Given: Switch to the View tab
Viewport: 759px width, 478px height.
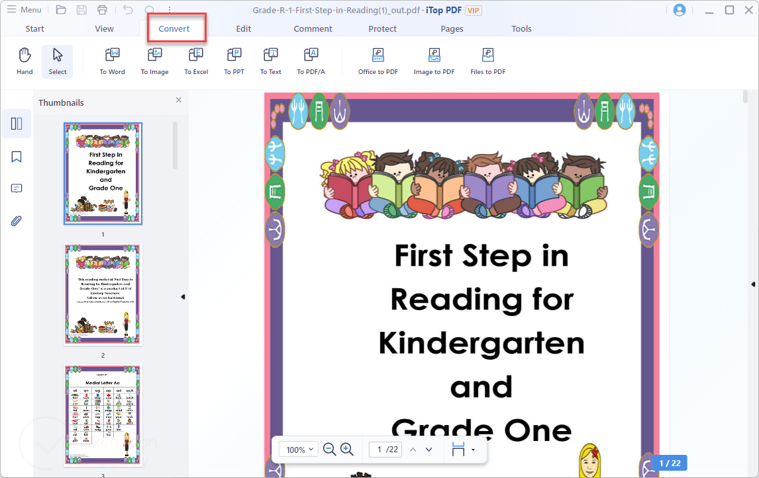Looking at the screenshot, I should (x=104, y=28).
